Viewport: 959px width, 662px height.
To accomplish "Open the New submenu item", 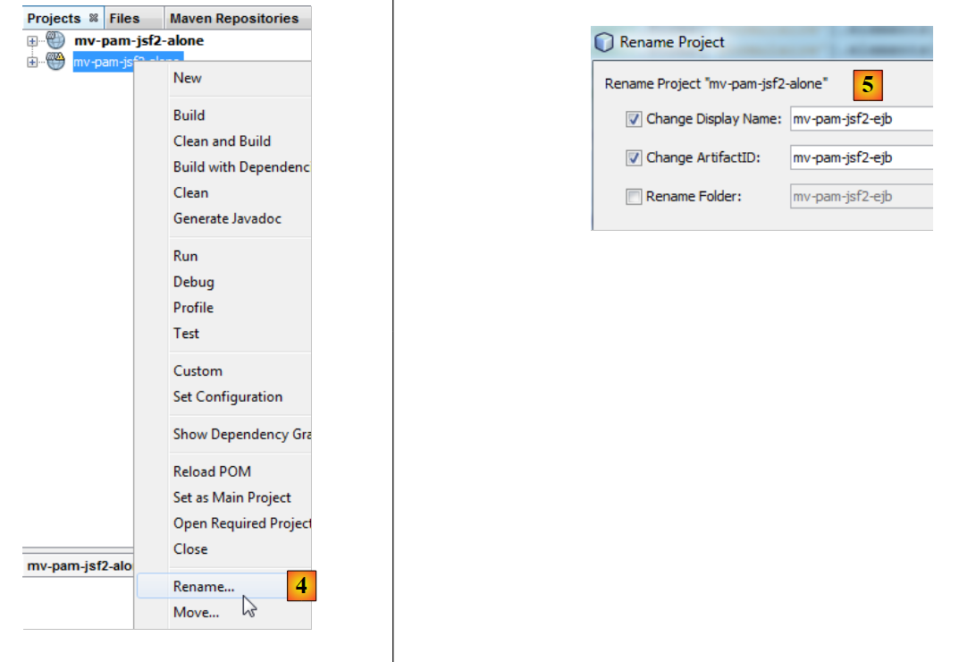I will tap(188, 78).
